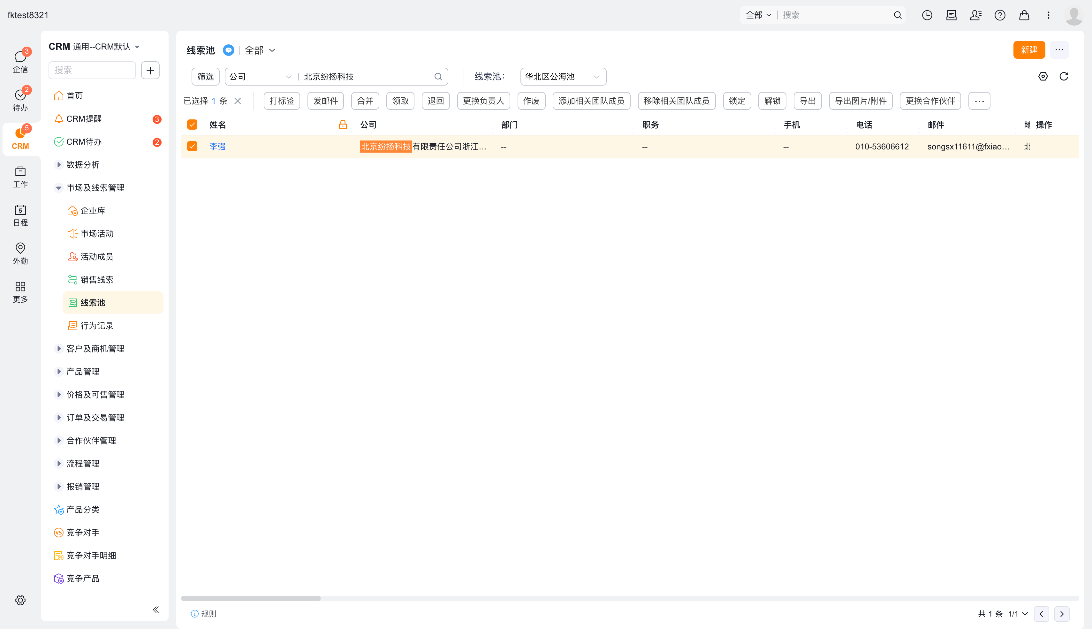1092x629 pixels.
Task: Open the 企信 messaging icon
Action: pyautogui.click(x=20, y=61)
